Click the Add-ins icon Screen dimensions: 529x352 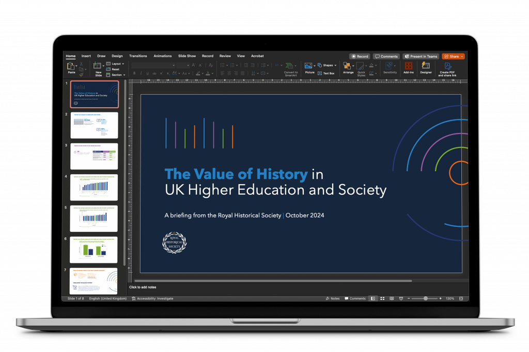point(408,67)
